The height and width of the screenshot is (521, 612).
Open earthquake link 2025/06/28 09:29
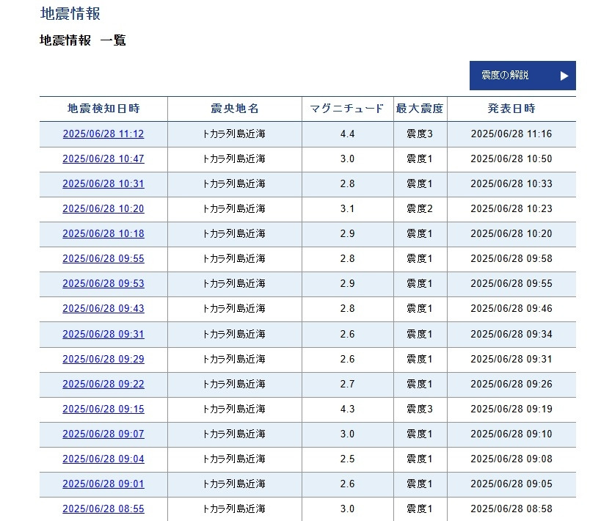(103, 359)
